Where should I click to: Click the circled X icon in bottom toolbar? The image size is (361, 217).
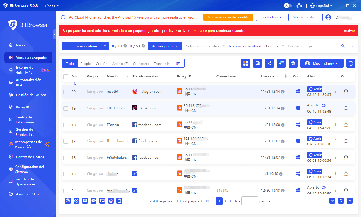[x=76, y=201]
